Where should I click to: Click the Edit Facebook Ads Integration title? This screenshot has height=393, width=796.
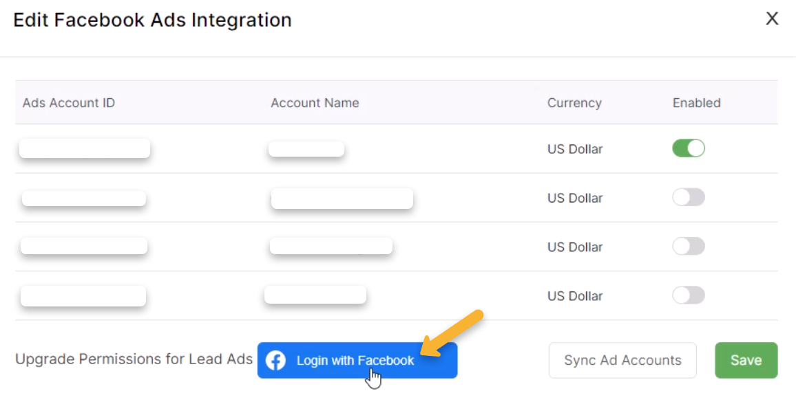(x=152, y=20)
